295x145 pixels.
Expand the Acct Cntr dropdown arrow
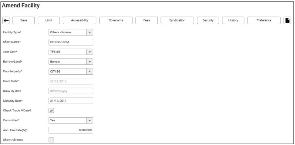(90, 52)
